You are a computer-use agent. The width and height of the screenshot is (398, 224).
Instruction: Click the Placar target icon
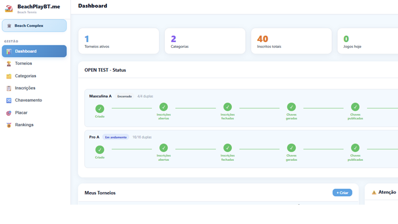point(9,113)
